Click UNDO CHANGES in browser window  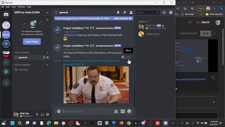click(x=188, y=34)
